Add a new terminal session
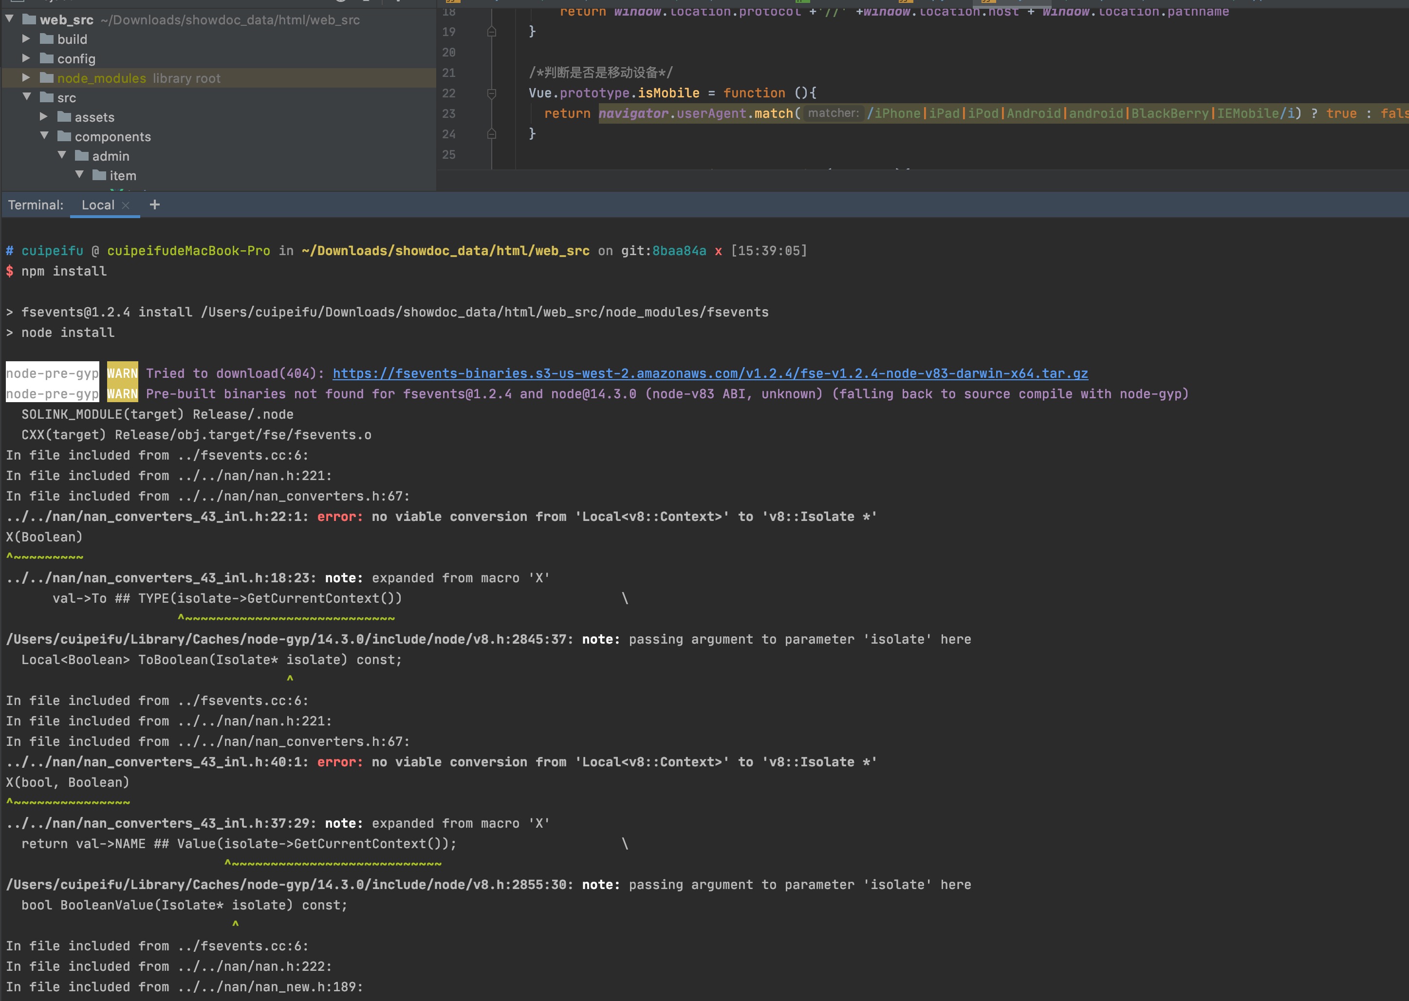The width and height of the screenshot is (1409, 1001). 155,204
